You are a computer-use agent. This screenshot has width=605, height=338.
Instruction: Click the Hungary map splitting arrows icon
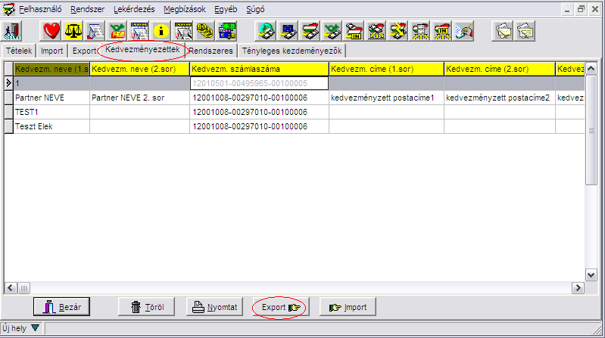(x=376, y=31)
